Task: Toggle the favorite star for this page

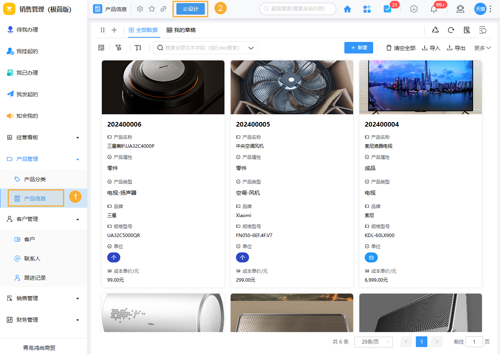Action: pyautogui.click(x=151, y=8)
